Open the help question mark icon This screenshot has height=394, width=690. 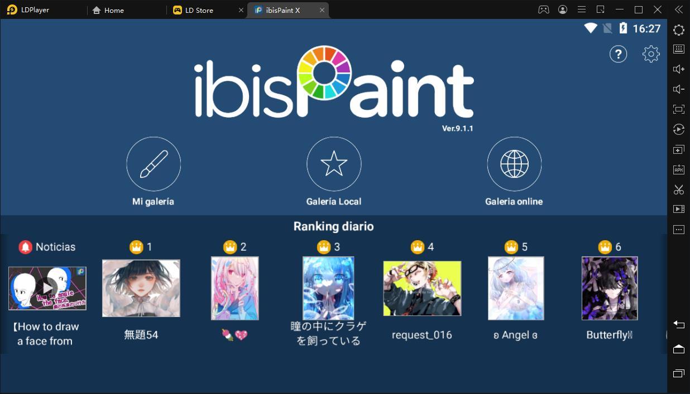(x=618, y=54)
